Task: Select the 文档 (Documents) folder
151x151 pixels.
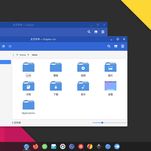Action: [x=28, y=89]
